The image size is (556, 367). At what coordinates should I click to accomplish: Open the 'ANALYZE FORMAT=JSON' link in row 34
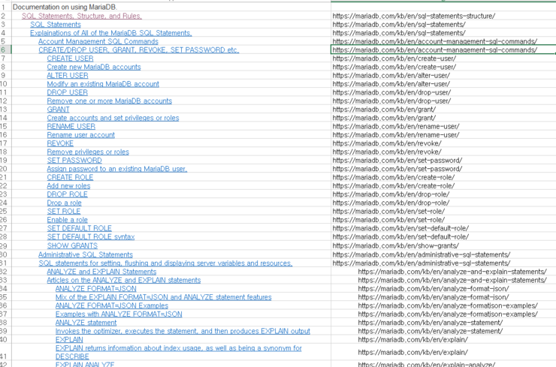pyautogui.click(x=95, y=289)
